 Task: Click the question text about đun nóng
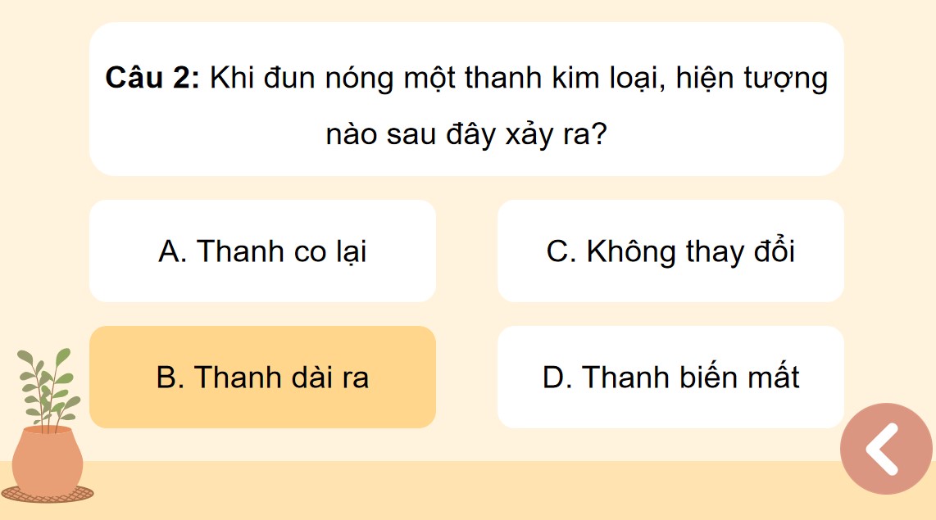[516, 78]
